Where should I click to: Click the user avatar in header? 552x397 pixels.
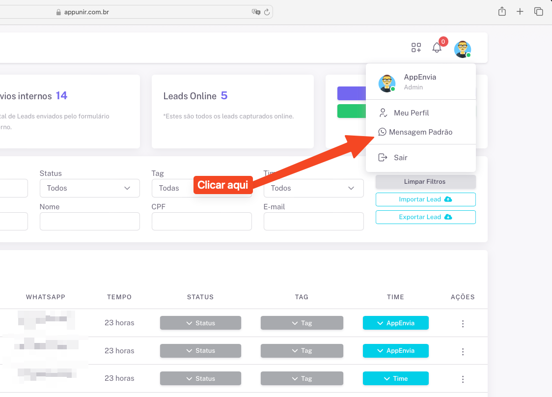click(x=462, y=49)
